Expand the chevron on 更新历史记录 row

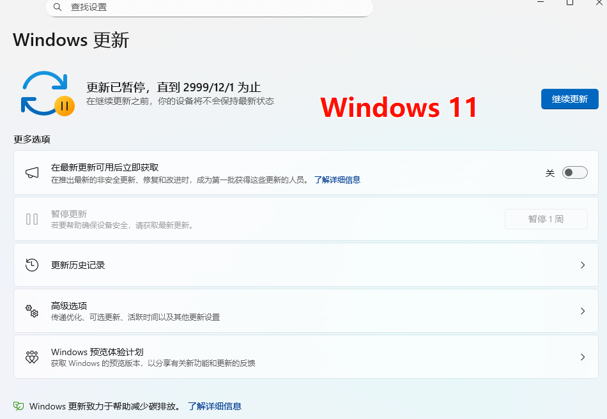[583, 265]
